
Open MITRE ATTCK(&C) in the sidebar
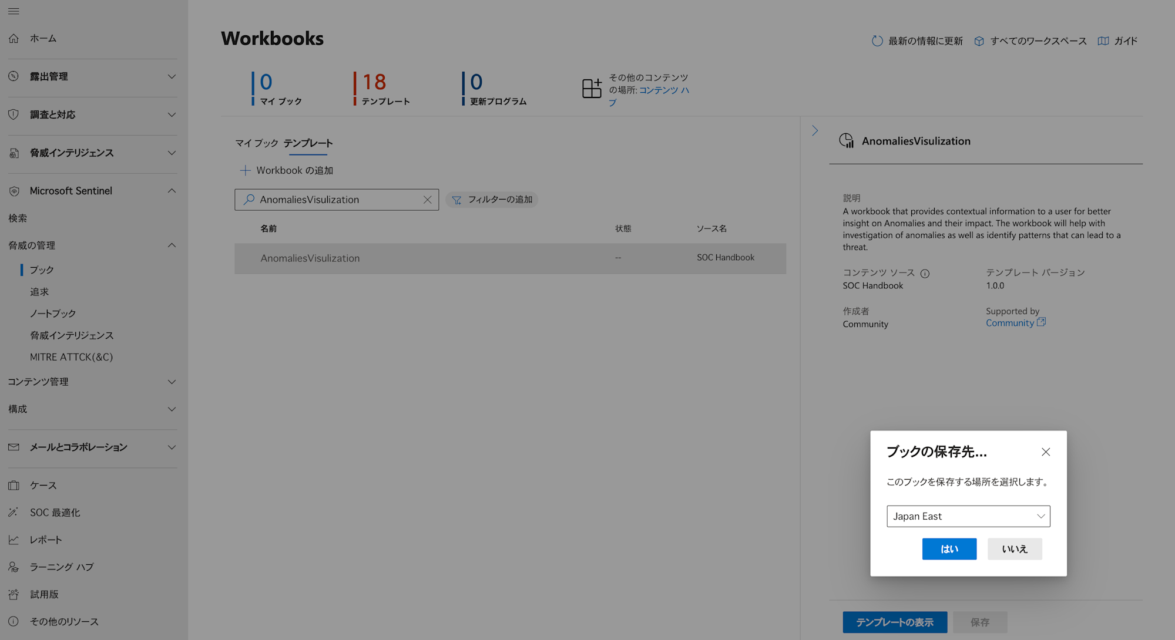(x=72, y=357)
